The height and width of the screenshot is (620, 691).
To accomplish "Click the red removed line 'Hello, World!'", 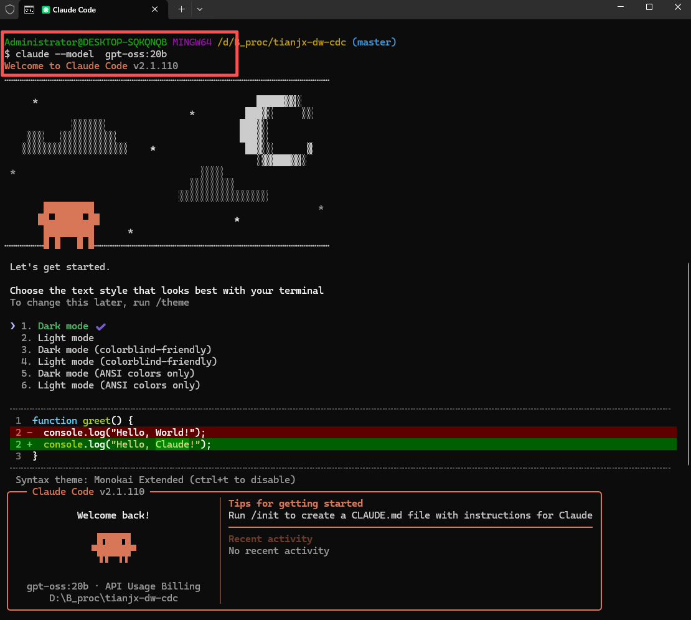I will 343,433.
